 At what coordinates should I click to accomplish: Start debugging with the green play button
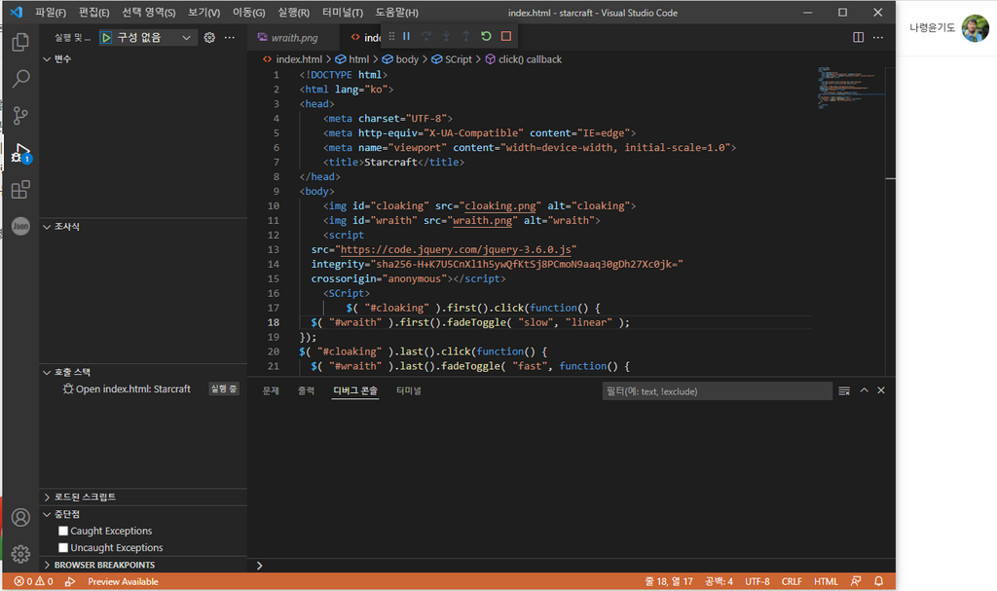tap(106, 38)
